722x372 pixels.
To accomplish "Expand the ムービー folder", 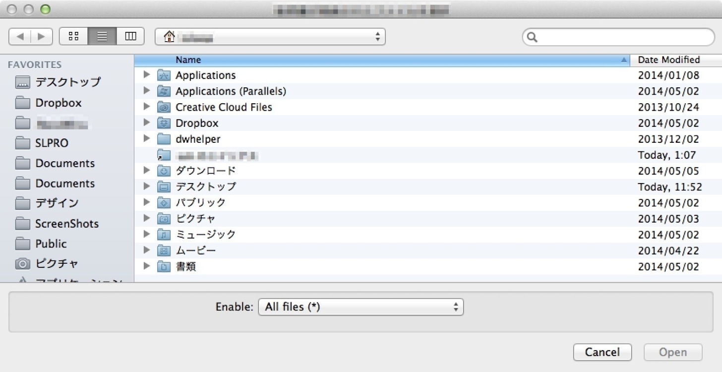I will pos(146,250).
